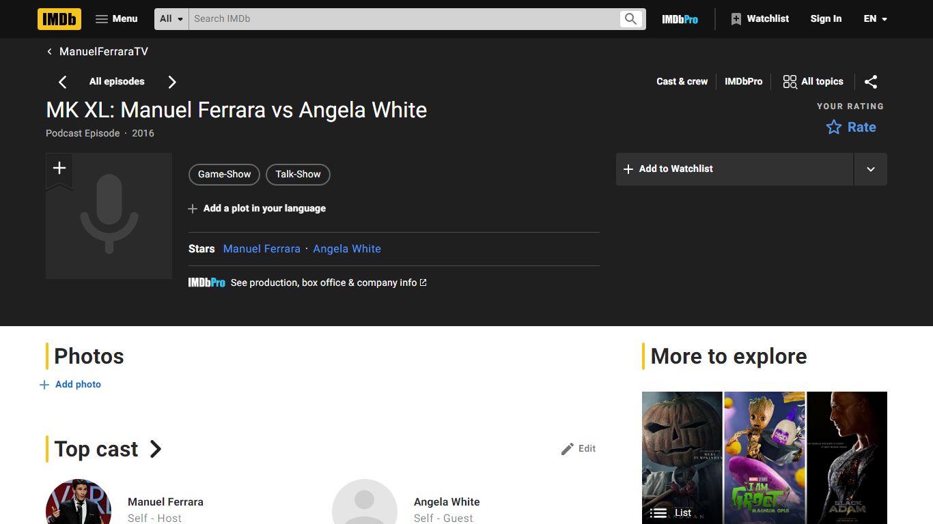This screenshot has width=933, height=524.
Task: Click the share icon
Action: point(871,82)
